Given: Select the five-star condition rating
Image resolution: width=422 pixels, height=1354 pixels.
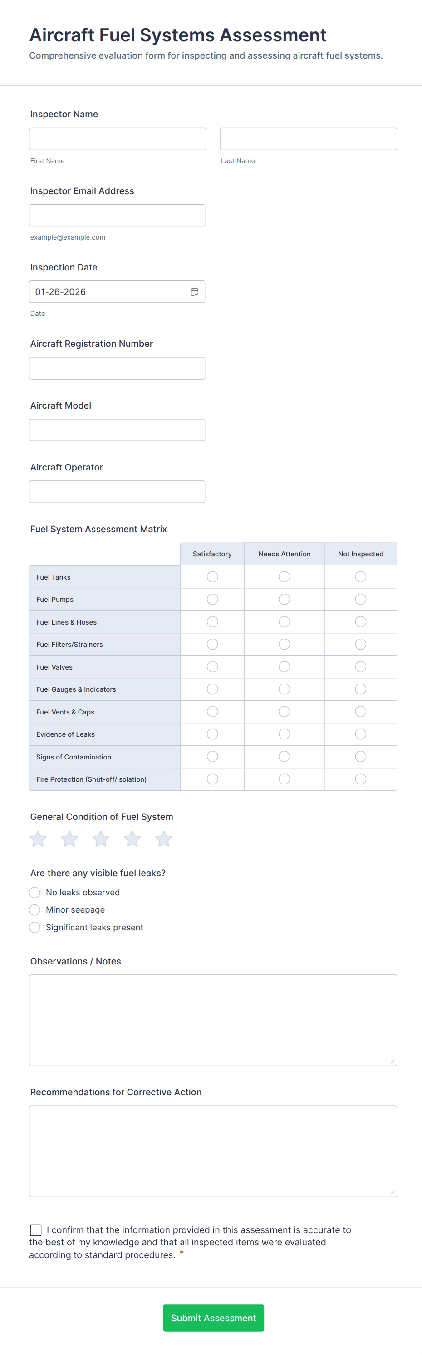Looking at the screenshot, I should pos(163,839).
